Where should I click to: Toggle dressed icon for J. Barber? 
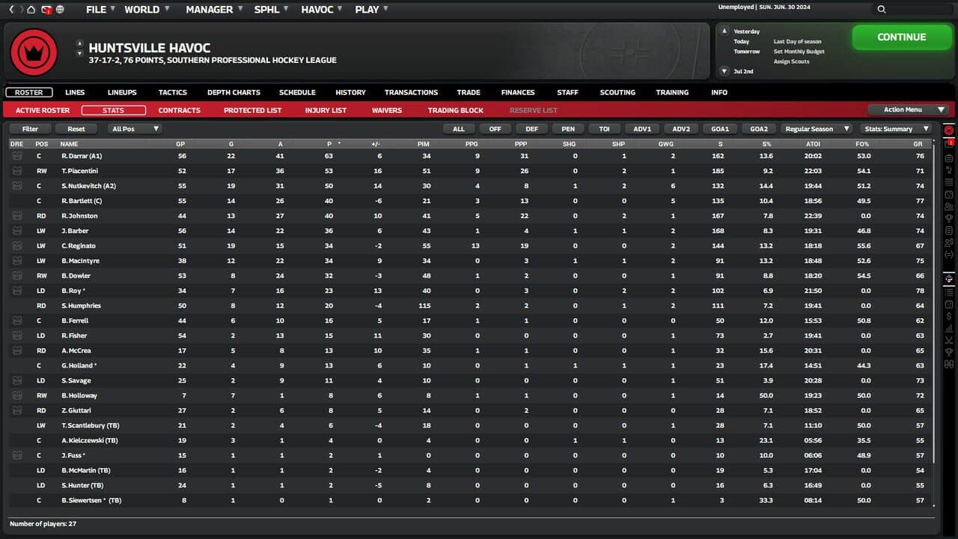pos(16,231)
